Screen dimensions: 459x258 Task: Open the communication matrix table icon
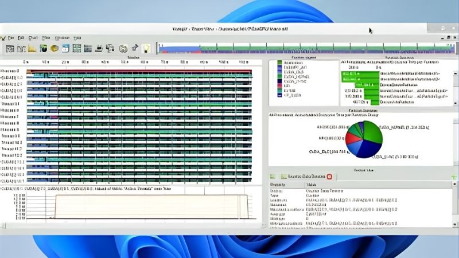click(x=88, y=49)
